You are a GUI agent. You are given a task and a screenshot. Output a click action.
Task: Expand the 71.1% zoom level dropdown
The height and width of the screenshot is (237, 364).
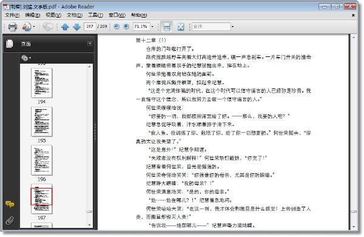click(152, 27)
